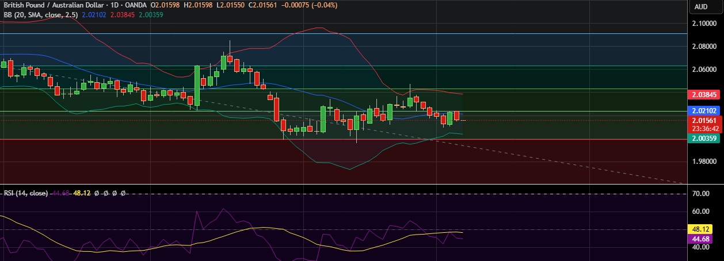Click the purple 44.68 RSI axis label
Image resolution: width=724 pixels, height=261 pixels.
pyautogui.click(x=701, y=239)
